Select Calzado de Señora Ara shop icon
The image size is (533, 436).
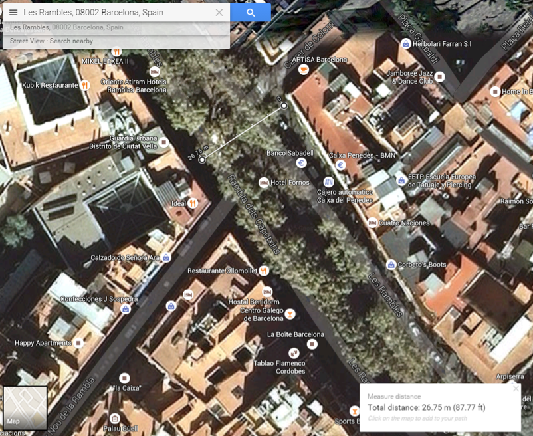166,257
